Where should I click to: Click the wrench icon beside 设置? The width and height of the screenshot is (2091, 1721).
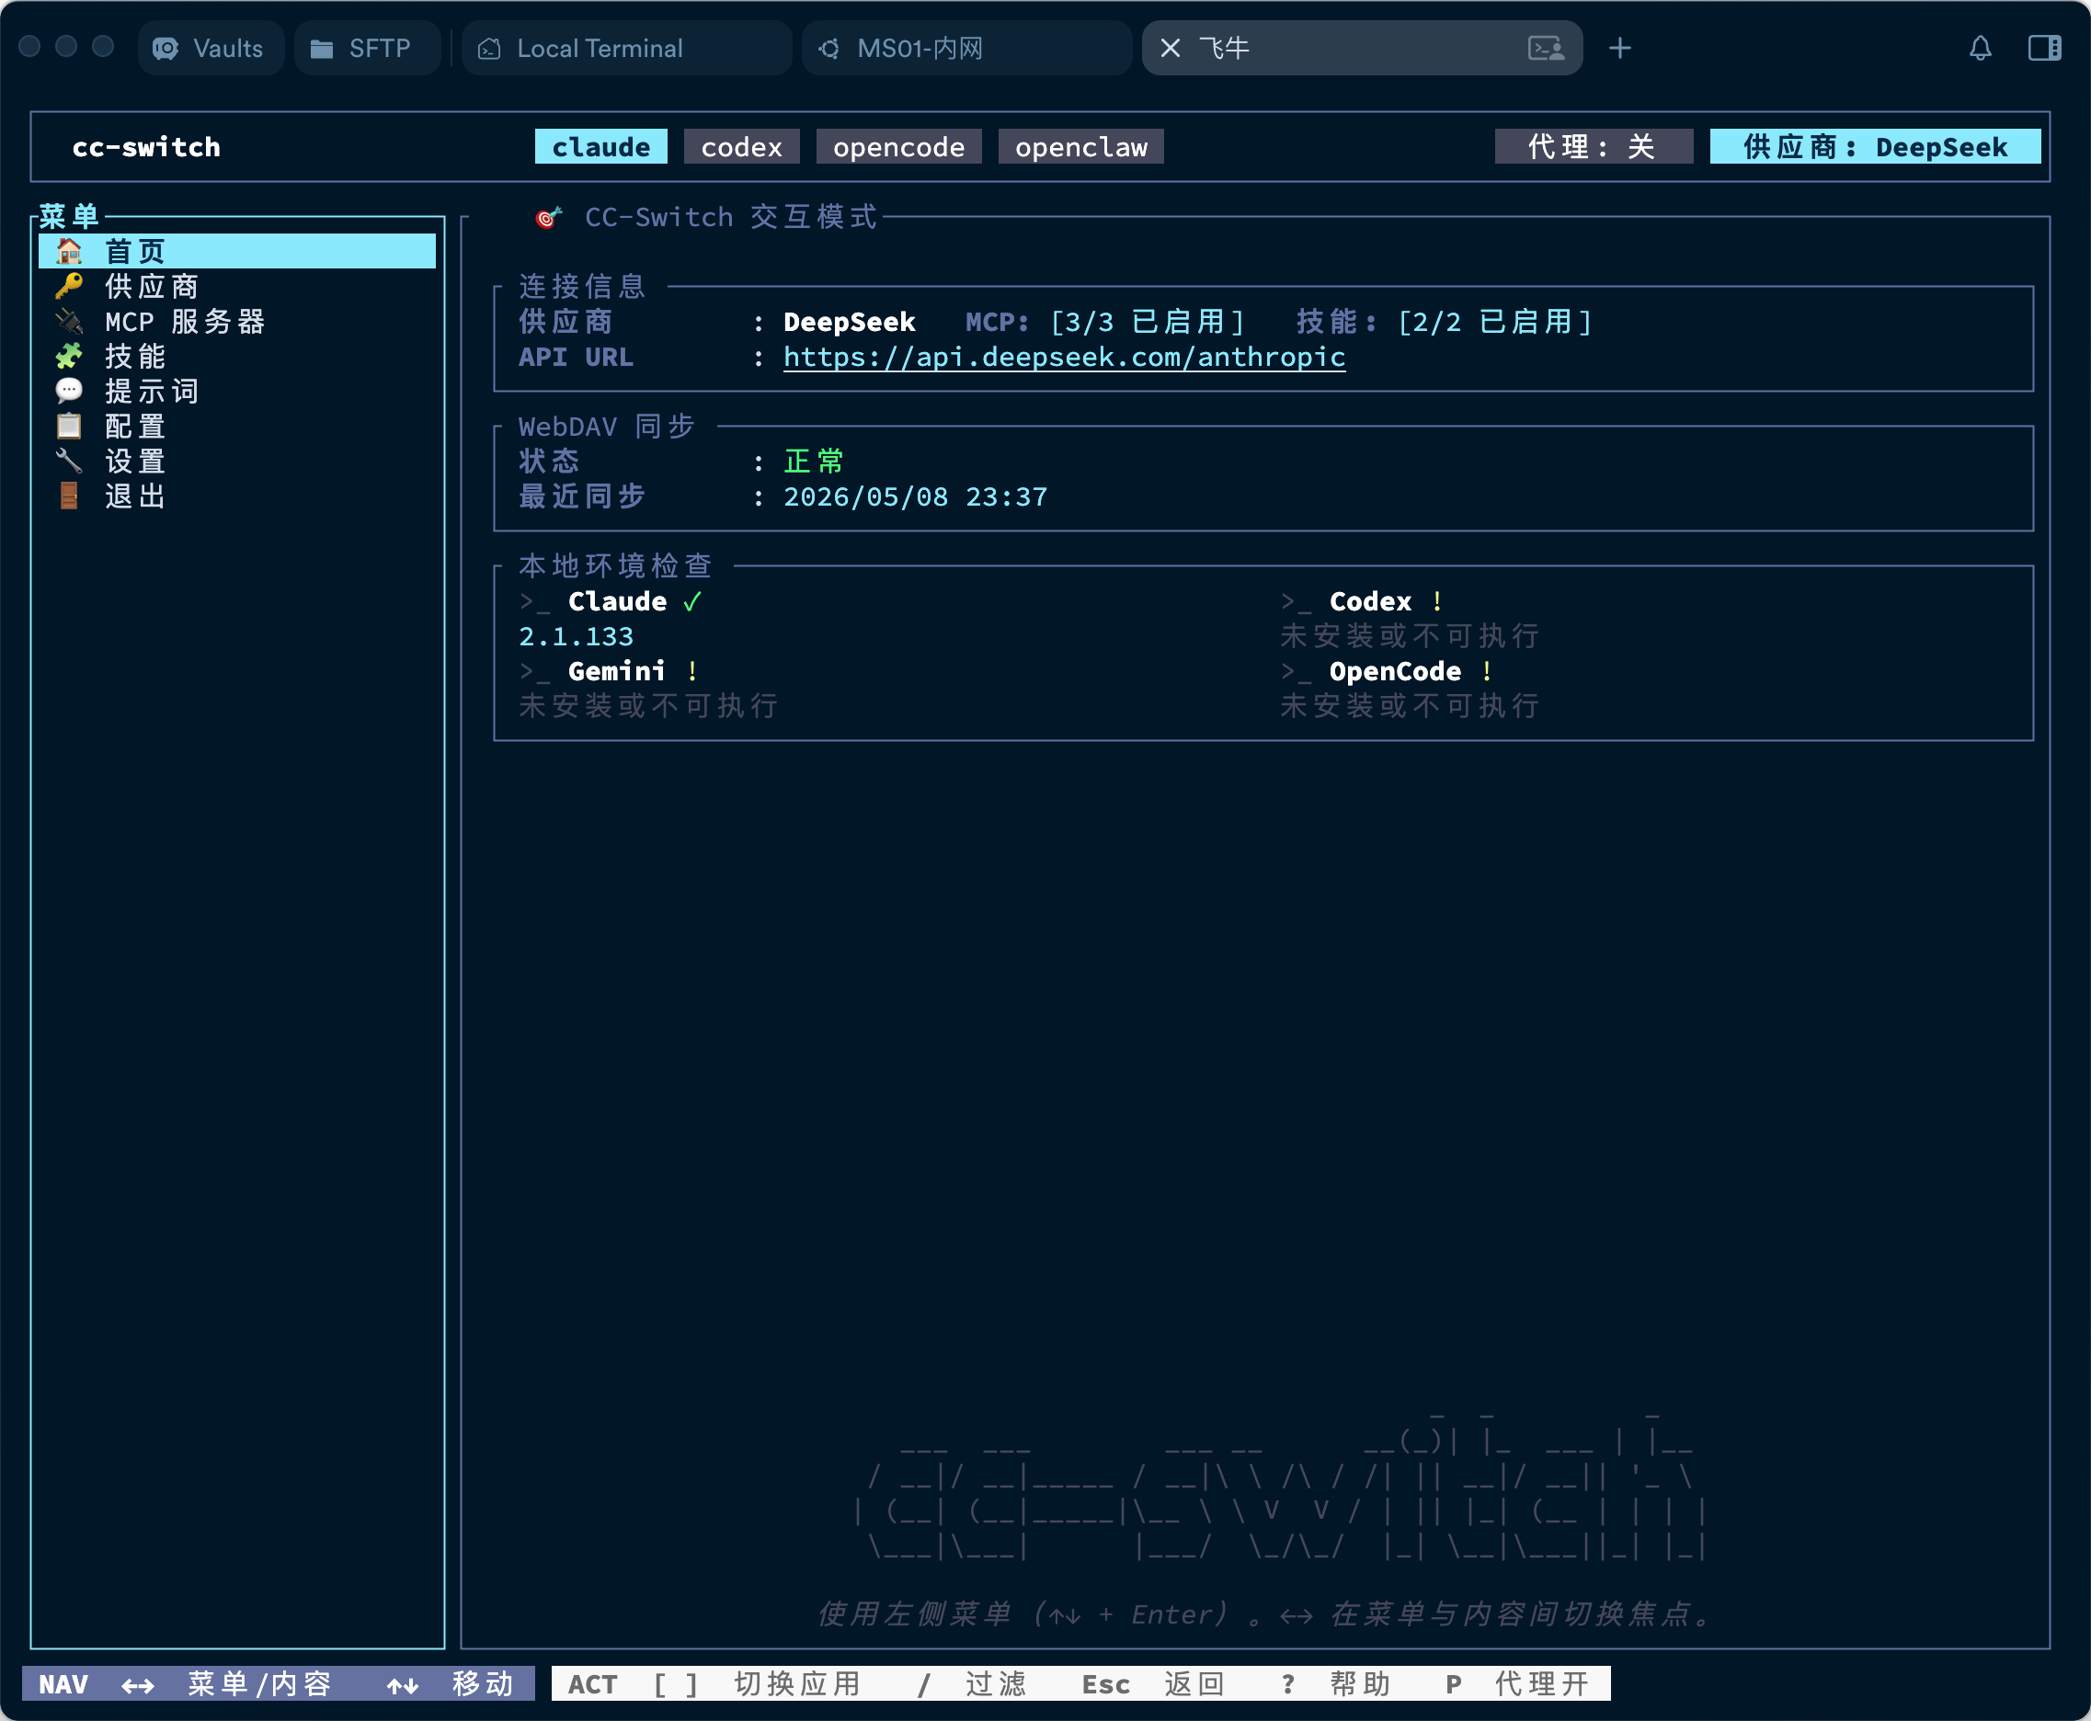click(x=68, y=461)
